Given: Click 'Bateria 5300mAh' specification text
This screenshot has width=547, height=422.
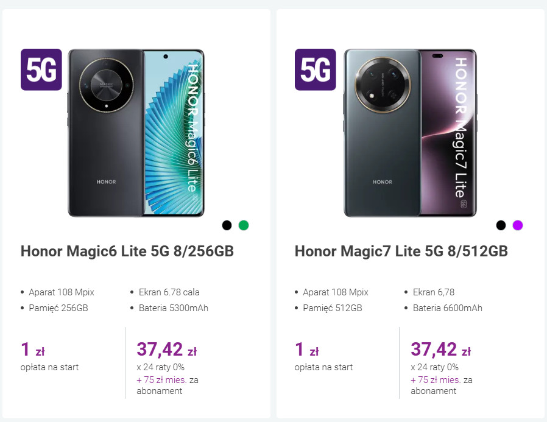Looking at the screenshot, I should coord(173,308).
